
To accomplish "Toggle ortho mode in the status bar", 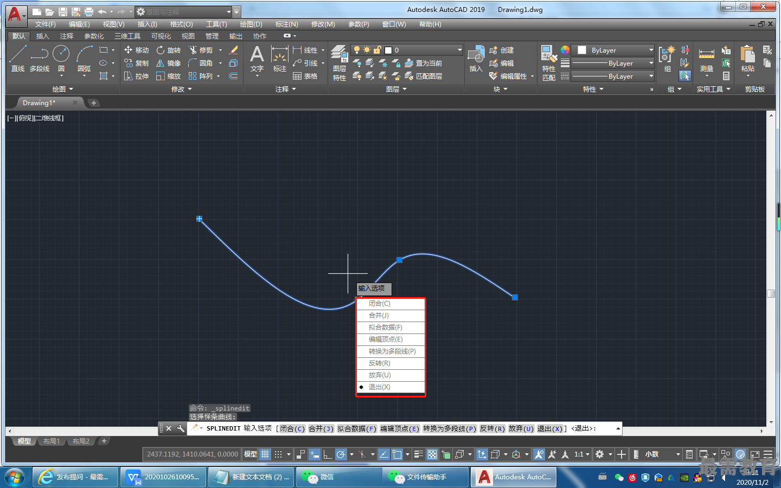I will coord(328,454).
